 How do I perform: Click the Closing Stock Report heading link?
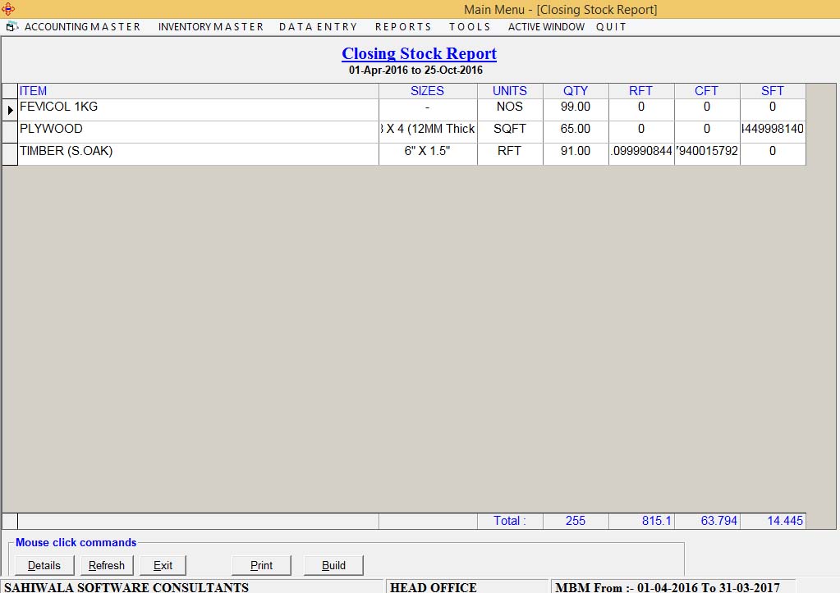tap(419, 53)
